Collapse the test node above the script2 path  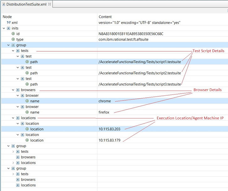(18, 68)
